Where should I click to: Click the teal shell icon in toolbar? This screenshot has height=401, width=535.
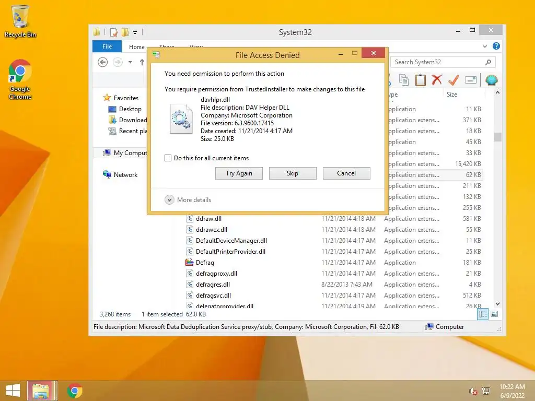click(x=491, y=80)
